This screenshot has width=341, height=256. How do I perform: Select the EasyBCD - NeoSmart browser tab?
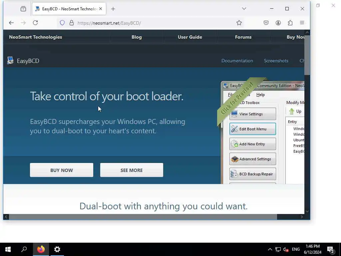(69, 9)
